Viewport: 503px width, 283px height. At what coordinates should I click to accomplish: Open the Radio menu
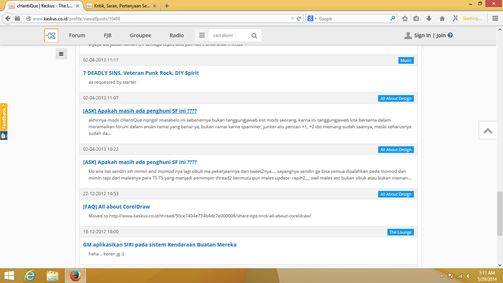click(x=177, y=35)
